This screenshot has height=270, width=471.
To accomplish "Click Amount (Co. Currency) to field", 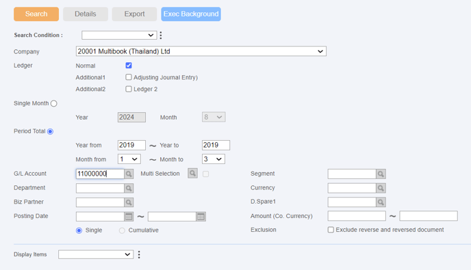I will tap(429, 216).
